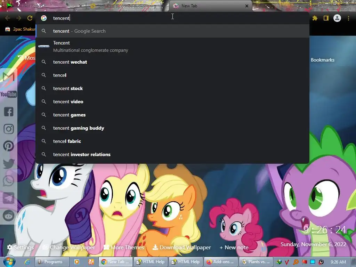
Task: Open the Plants vs. taskbar button
Action: [x=256, y=262]
